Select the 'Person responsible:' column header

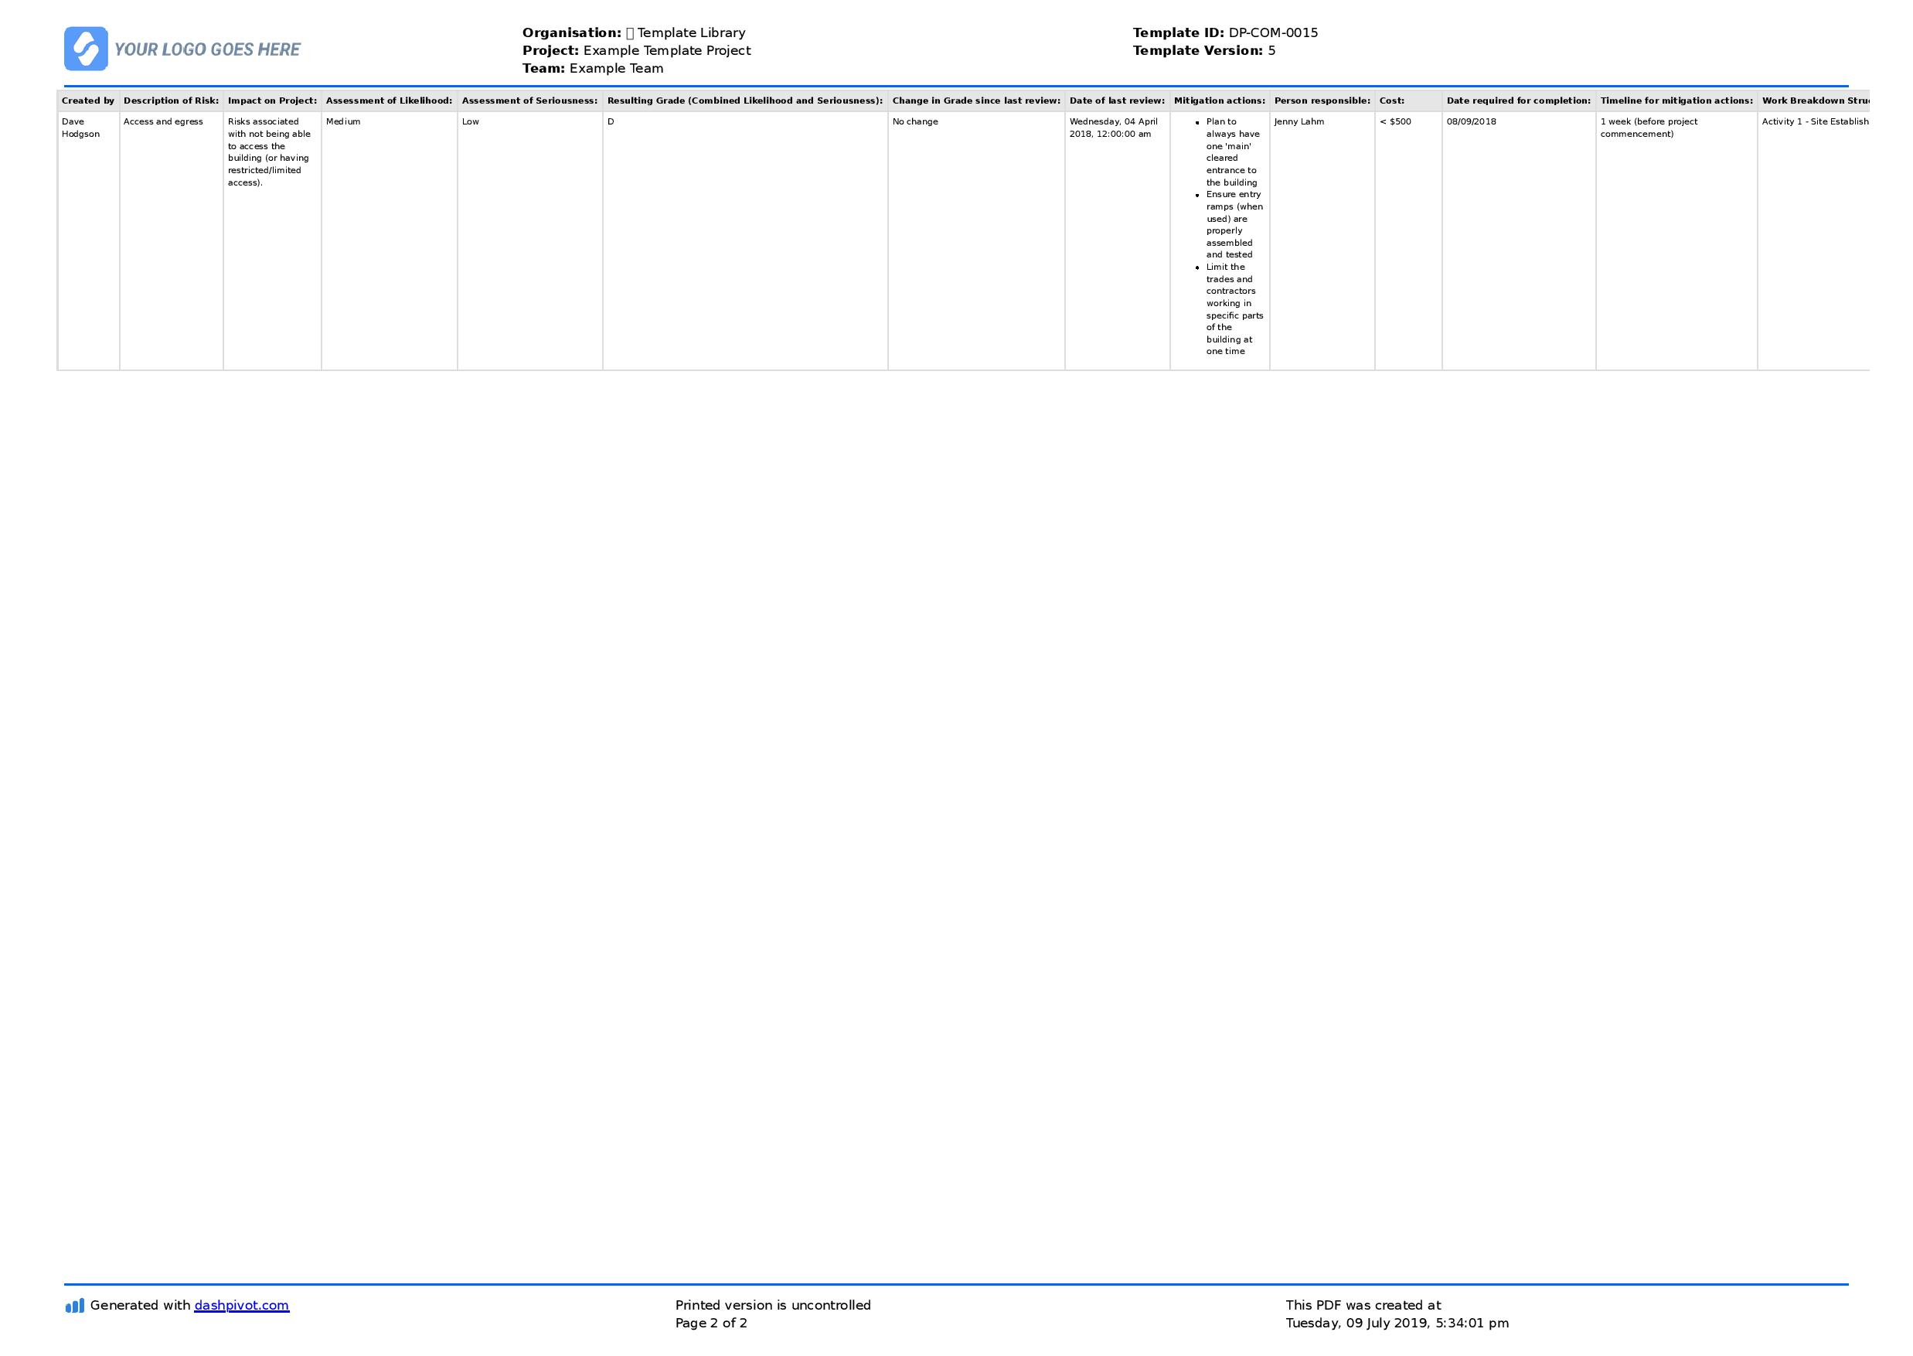(1322, 101)
